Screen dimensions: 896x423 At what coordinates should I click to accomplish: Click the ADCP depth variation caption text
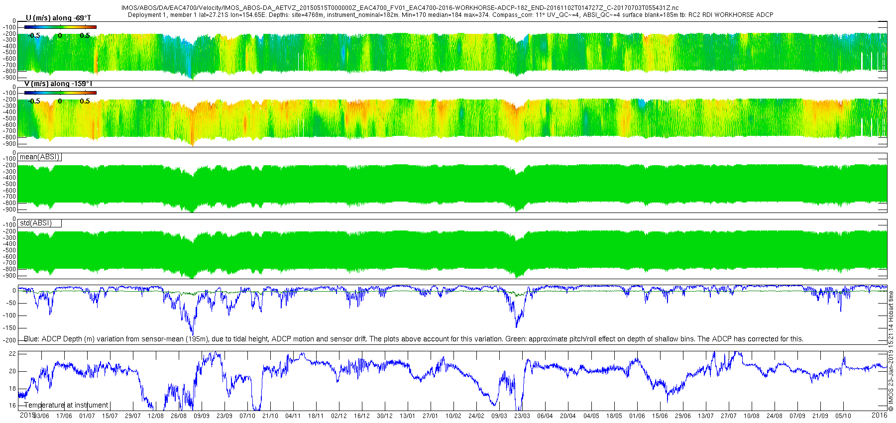[414, 339]
